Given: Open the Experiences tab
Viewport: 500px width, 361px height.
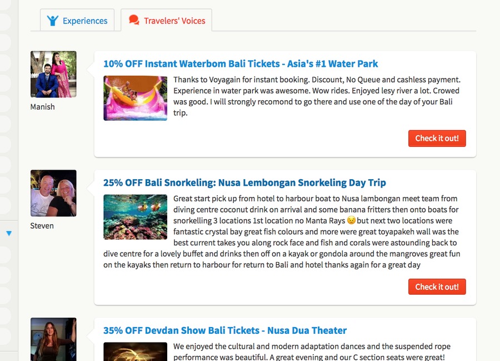Looking at the screenshot, I should pos(77,20).
